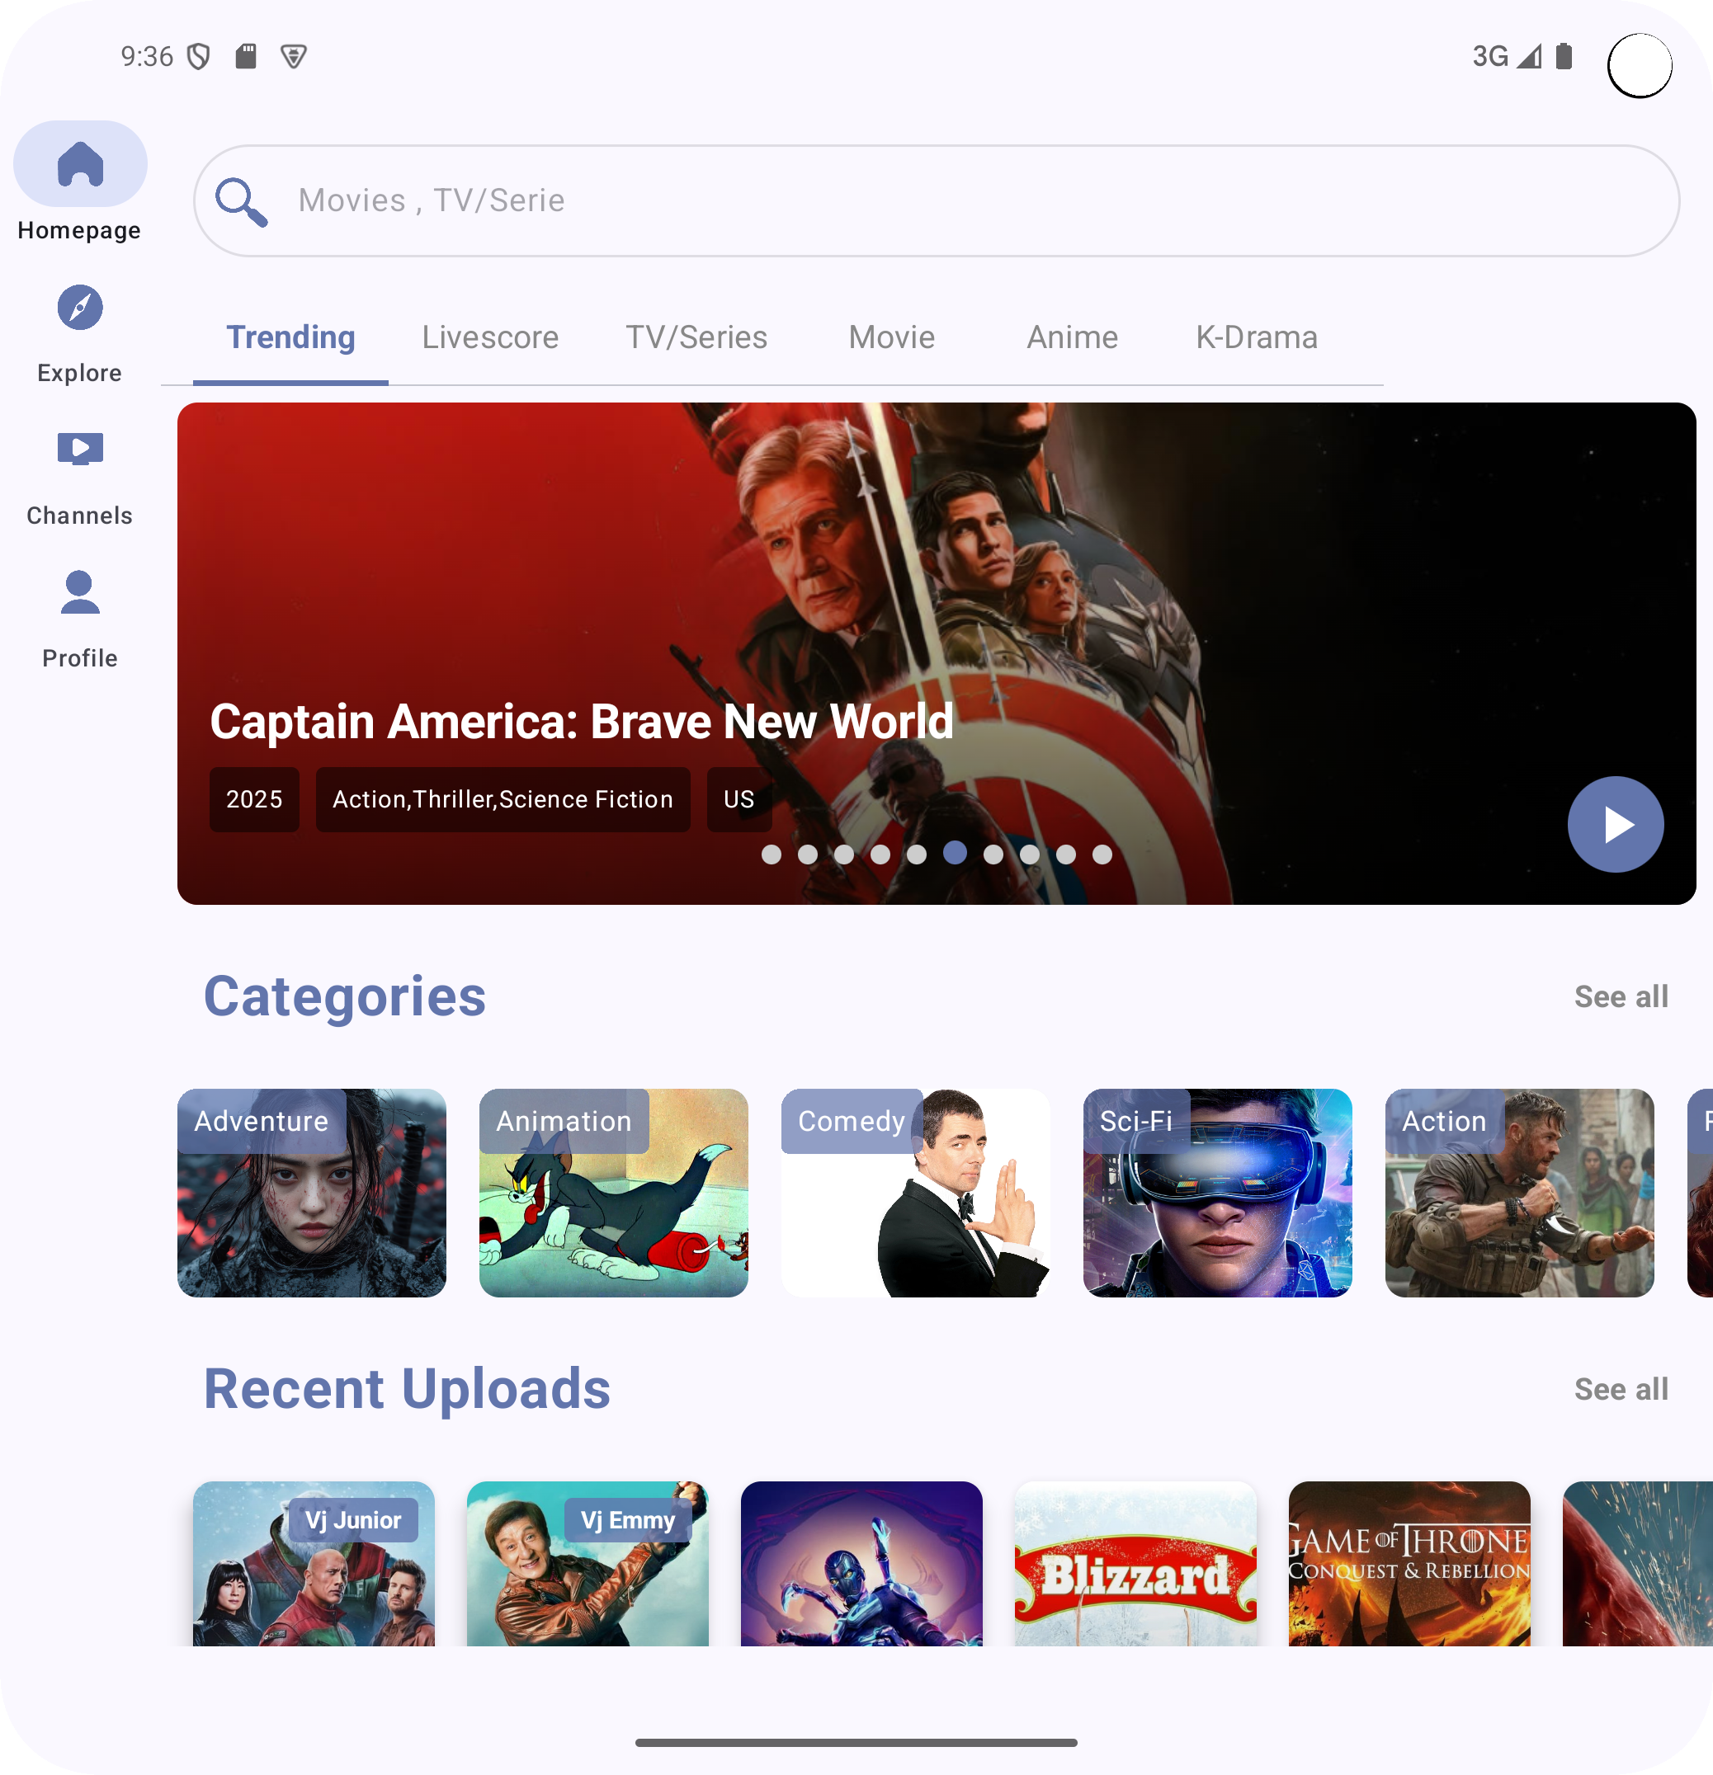The width and height of the screenshot is (1713, 1775).
Task: Tap the VPN triangle status icon
Action: pyautogui.click(x=294, y=57)
